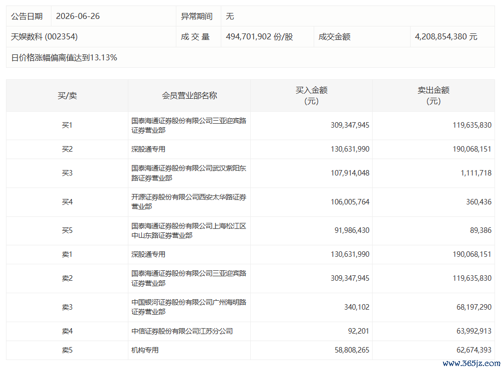Click sell amount 1,111,718
This screenshot has width=504, height=371.
point(476,173)
